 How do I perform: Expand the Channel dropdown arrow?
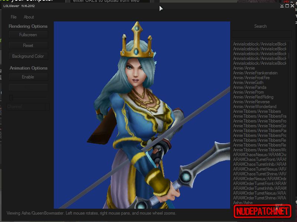pyautogui.click(x=47, y=107)
